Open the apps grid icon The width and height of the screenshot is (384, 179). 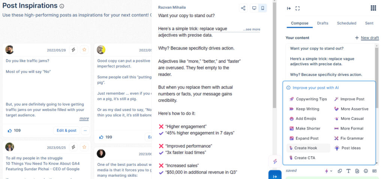(x=373, y=8)
